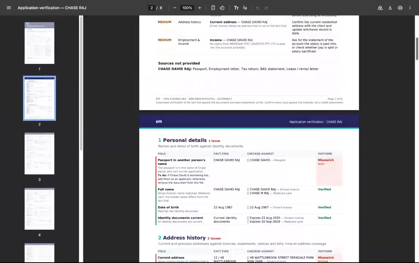
Task: Click 'Verified' for Identity documents current
Action: [324, 218]
